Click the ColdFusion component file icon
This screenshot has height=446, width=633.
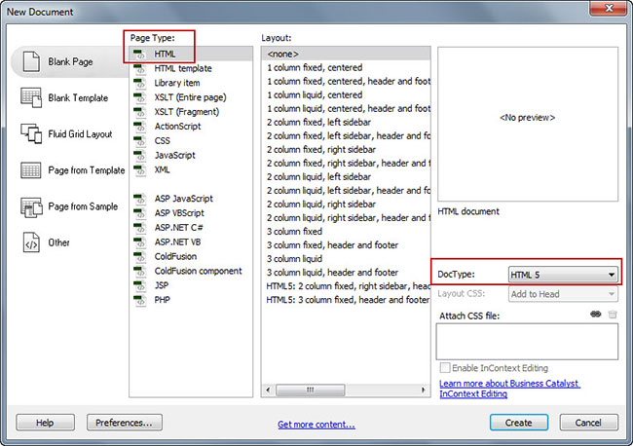point(139,272)
